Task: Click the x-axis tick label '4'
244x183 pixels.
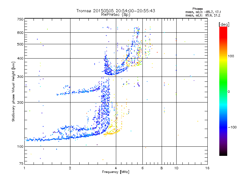Action: tap(116, 168)
